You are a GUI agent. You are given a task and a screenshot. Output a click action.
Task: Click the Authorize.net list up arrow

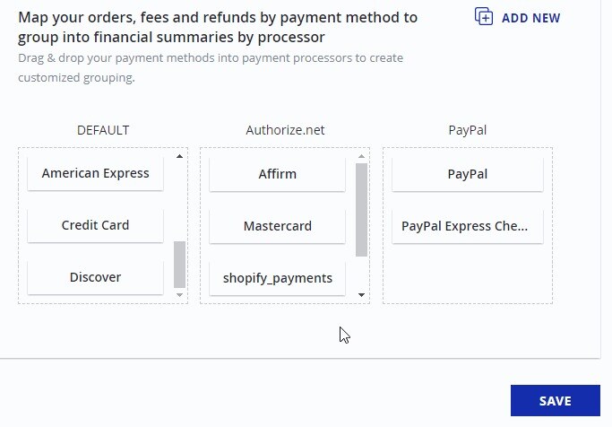tap(361, 156)
